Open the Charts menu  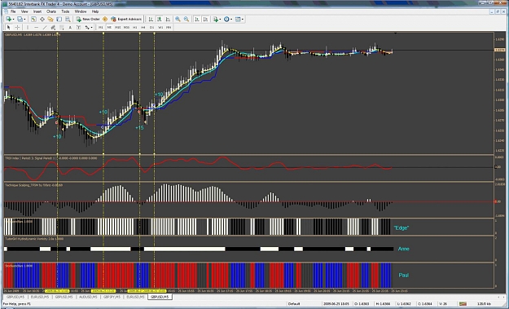tap(51, 11)
